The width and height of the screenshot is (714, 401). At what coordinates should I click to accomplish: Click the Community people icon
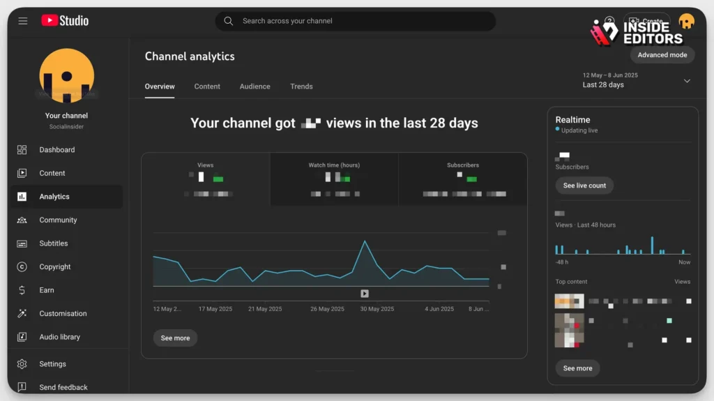[x=22, y=220]
